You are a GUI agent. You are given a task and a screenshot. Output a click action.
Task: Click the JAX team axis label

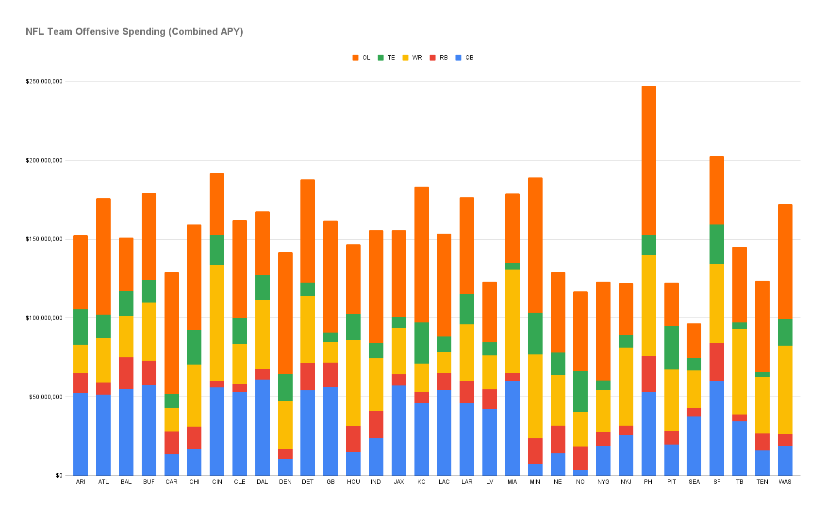[x=399, y=482]
